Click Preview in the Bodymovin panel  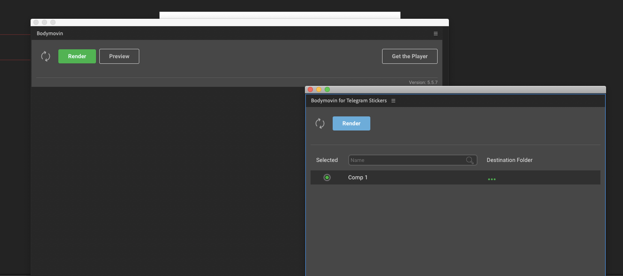tap(119, 56)
